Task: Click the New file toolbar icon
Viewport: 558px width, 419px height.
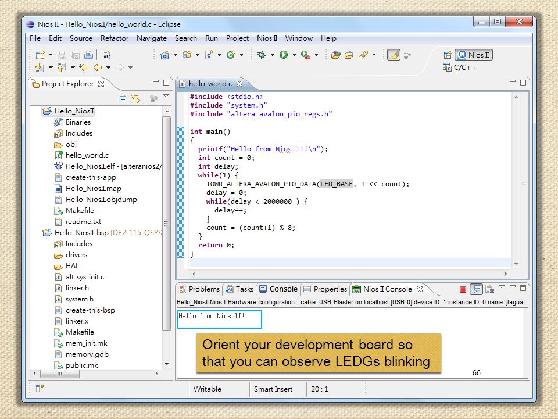Action: [40, 55]
